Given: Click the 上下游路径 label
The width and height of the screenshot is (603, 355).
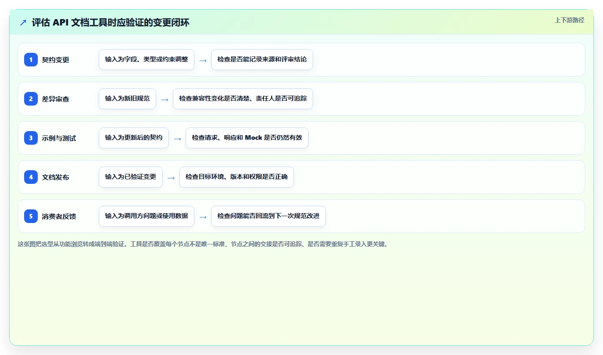Looking at the screenshot, I should point(569,20).
